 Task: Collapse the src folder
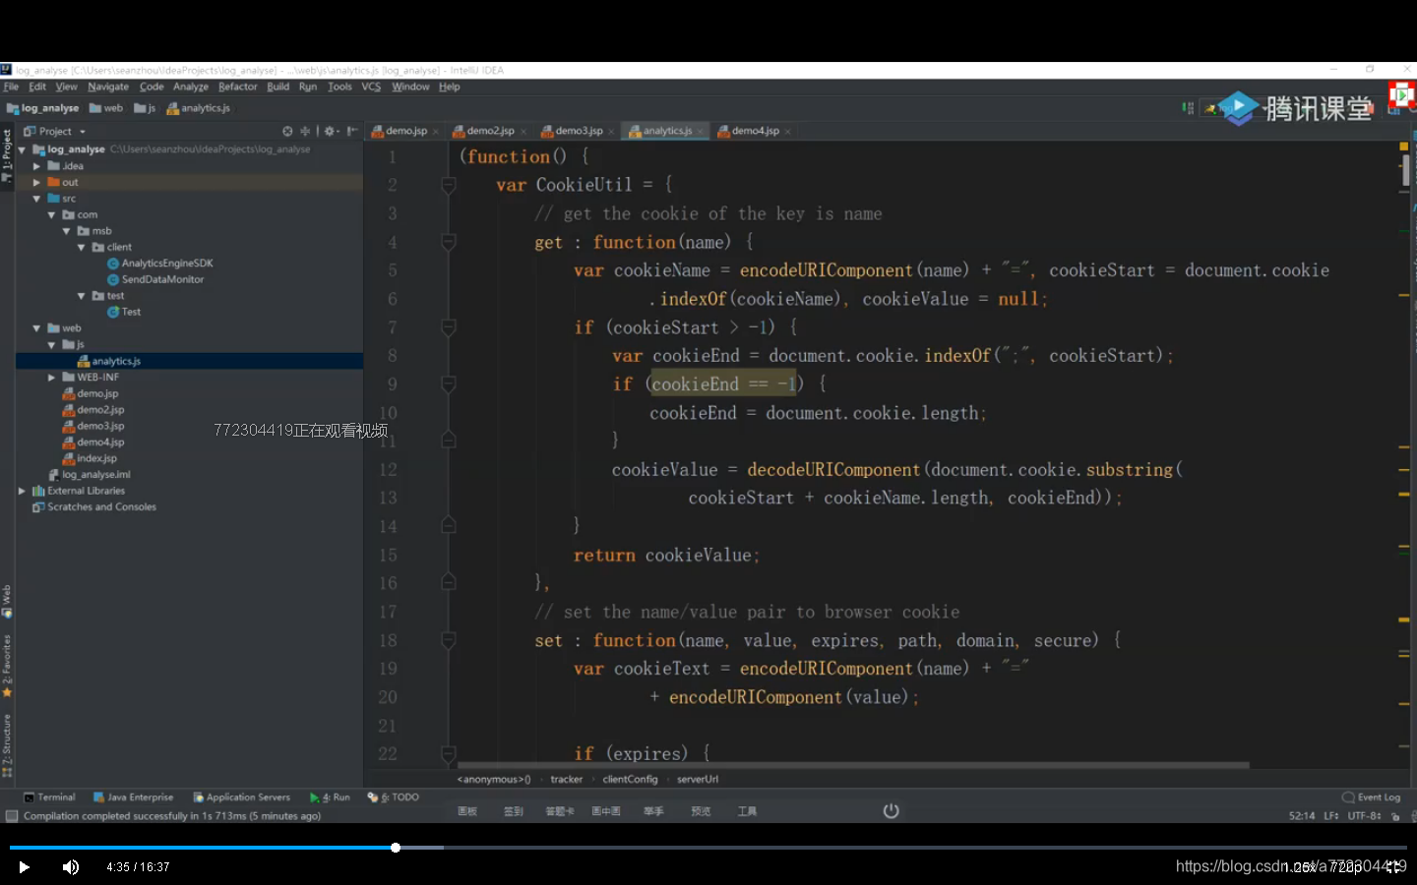click(x=37, y=199)
